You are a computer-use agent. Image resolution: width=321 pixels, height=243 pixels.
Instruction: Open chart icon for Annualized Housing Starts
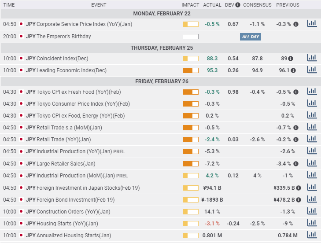312,235
